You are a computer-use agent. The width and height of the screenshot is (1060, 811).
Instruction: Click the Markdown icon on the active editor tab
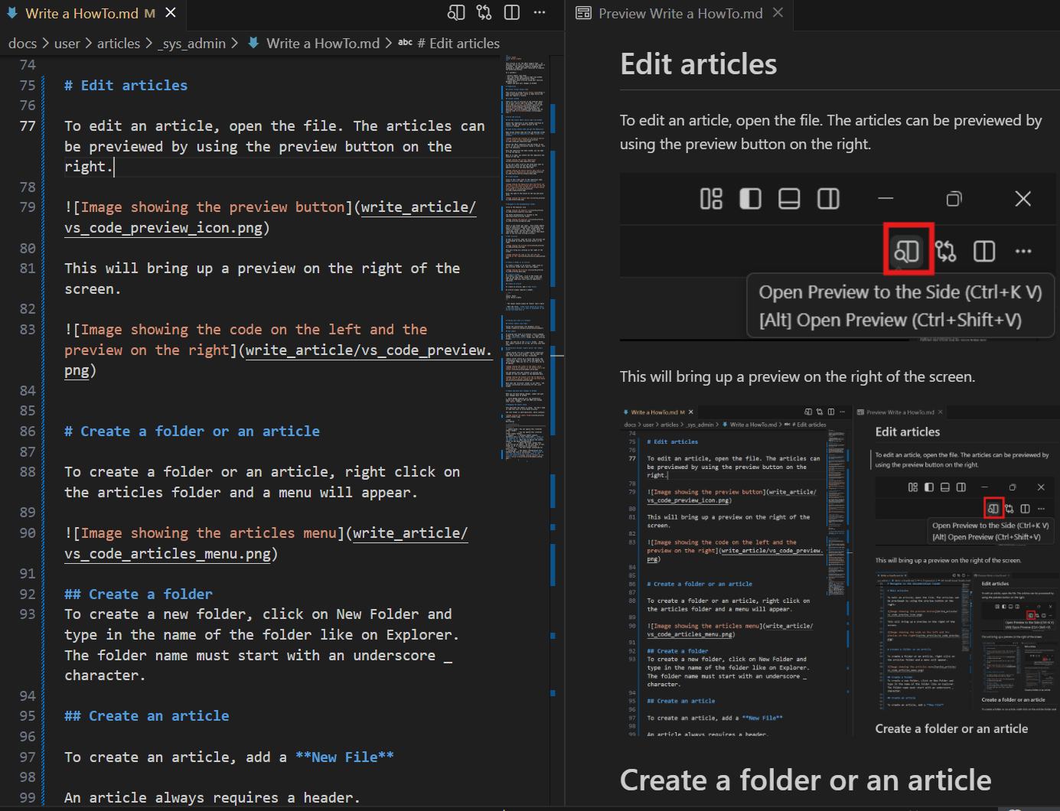(x=12, y=12)
